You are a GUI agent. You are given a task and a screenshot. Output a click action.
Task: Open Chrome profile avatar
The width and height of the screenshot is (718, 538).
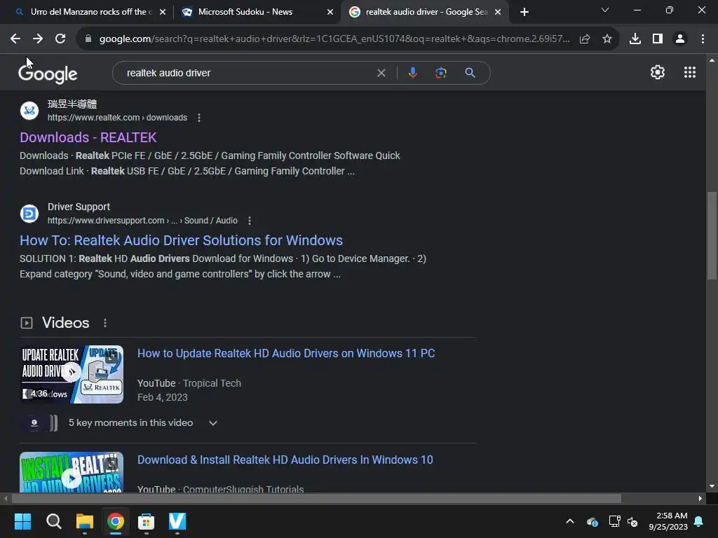point(680,39)
